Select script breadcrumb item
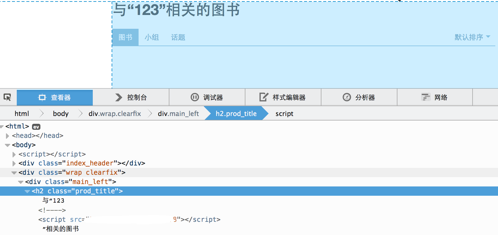The image size is (498, 235). pos(284,114)
